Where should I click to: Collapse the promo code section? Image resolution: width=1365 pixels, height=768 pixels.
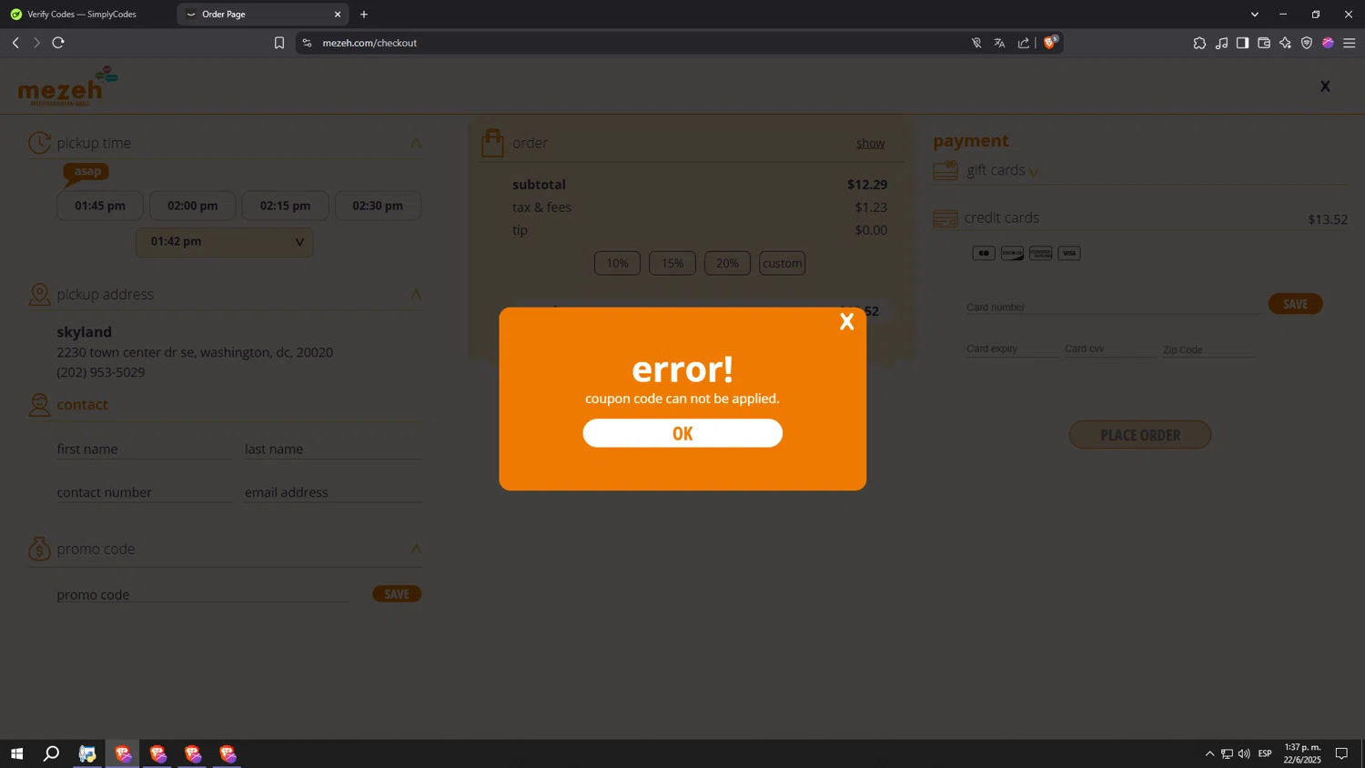point(416,549)
